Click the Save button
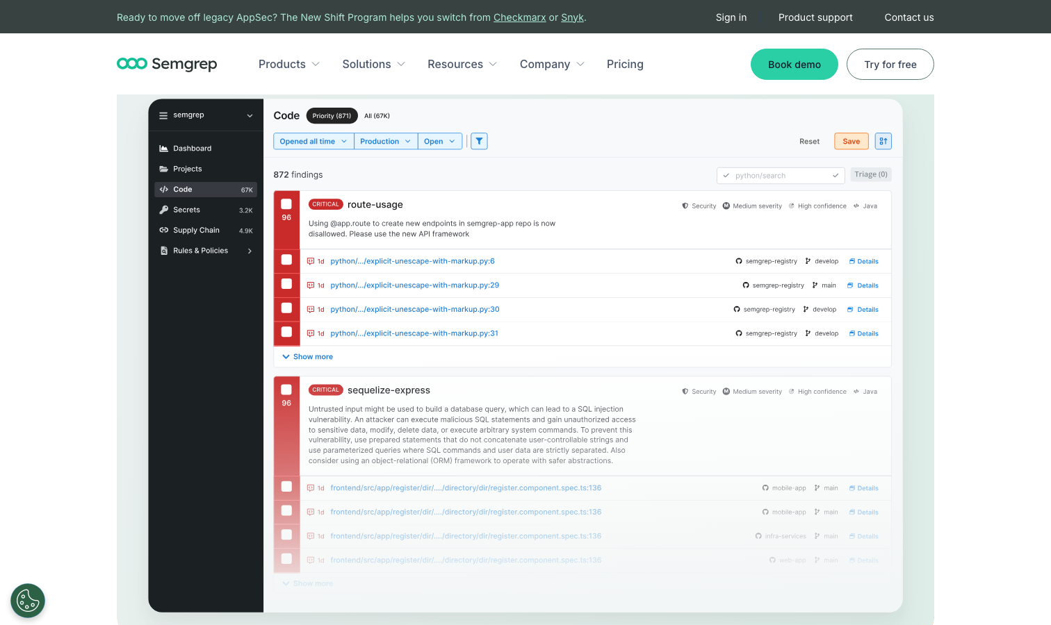 coord(852,141)
